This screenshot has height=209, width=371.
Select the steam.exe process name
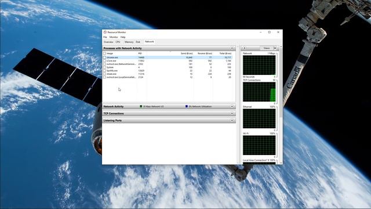111,74
